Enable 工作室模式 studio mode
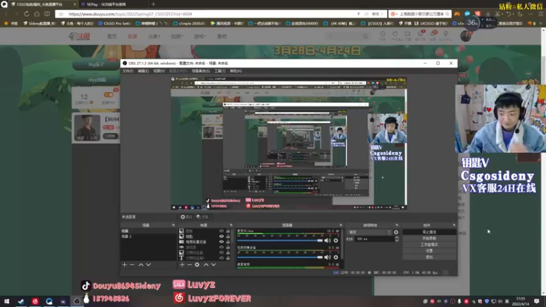546x307 pixels. (429, 245)
